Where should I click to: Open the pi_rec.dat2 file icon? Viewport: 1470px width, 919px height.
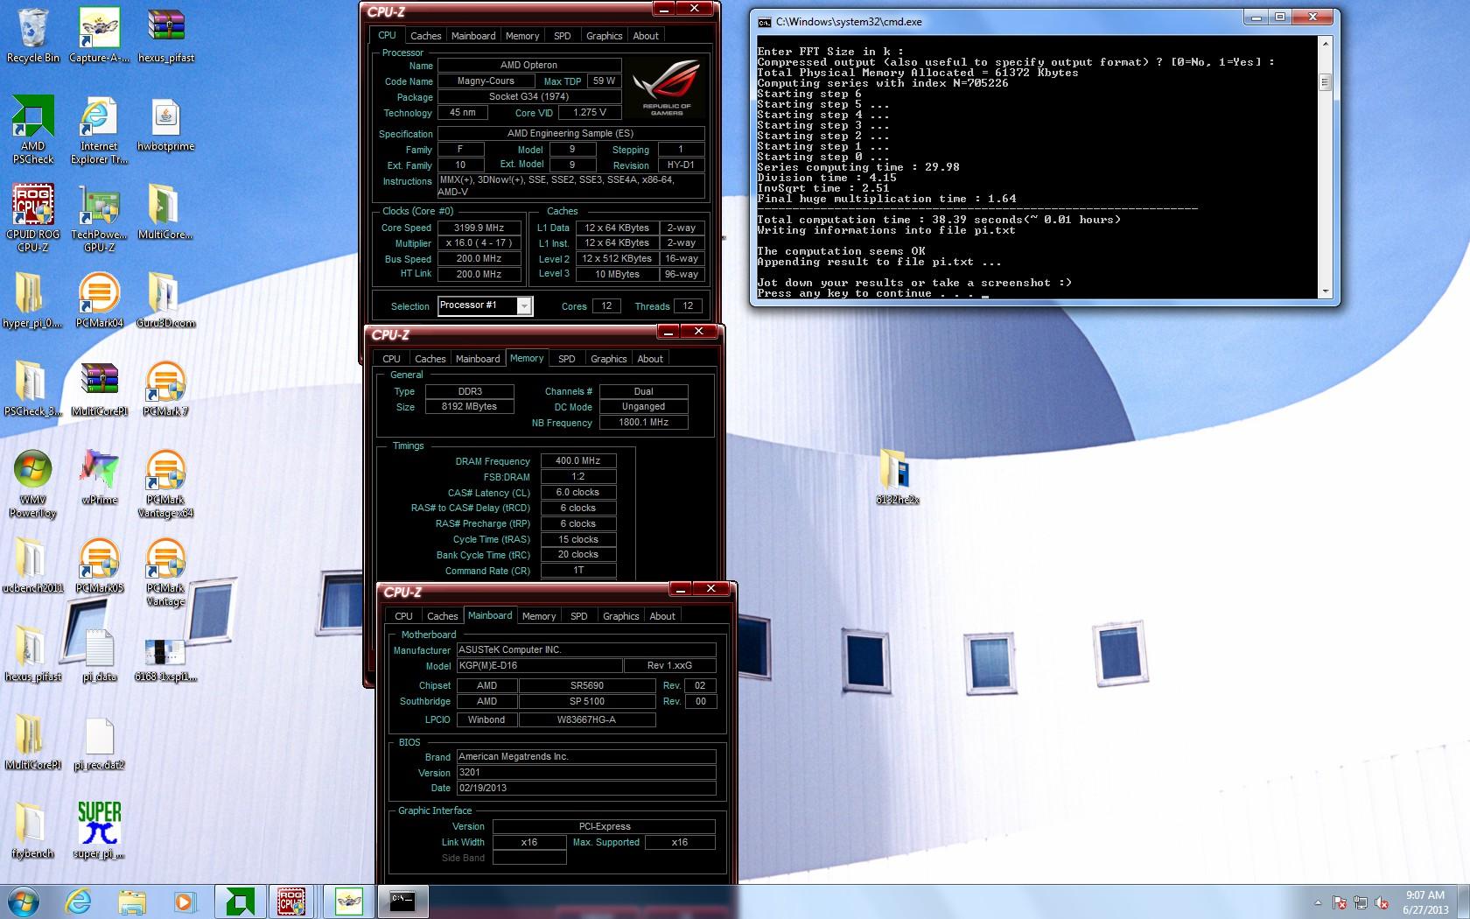pos(99,743)
